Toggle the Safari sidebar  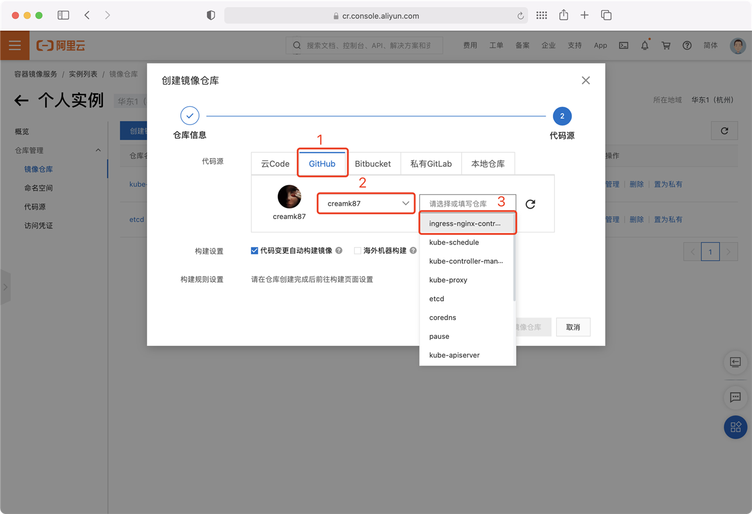pyautogui.click(x=63, y=16)
